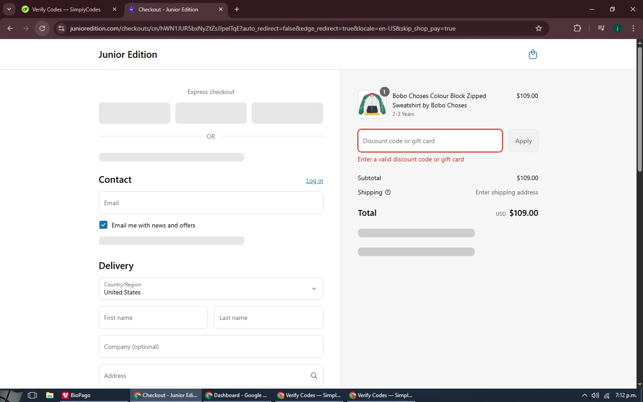This screenshot has width=643, height=402.
Task: Close the Checkout - Junior Edition tab
Action: coord(221,9)
